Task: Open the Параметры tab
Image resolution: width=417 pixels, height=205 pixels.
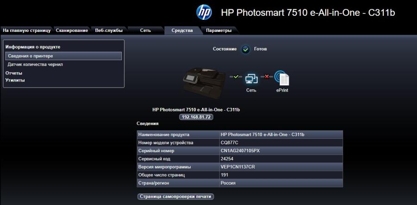Action: point(219,31)
